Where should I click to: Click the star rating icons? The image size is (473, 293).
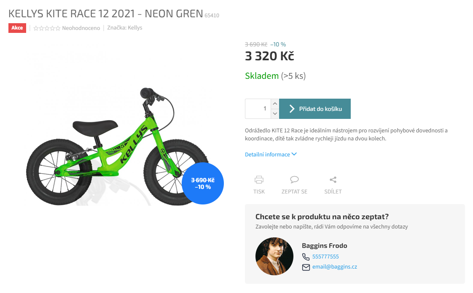click(x=47, y=28)
